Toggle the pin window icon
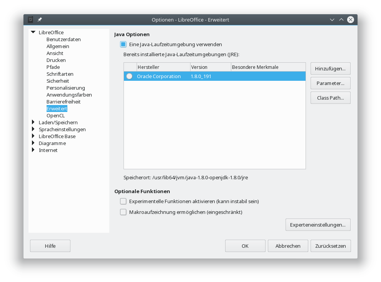 click(x=40, y=20)
